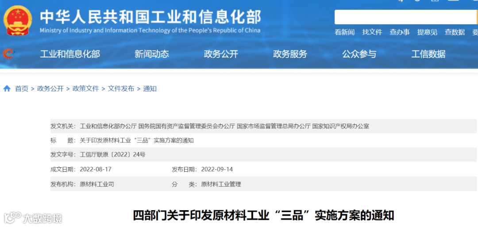Open 工信数据 navigation menu
478x227 pixels.
(428, 54)
